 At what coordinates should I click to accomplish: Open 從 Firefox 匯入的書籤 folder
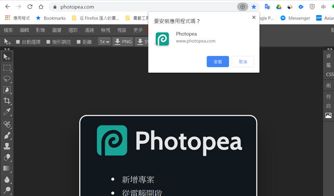click(96, 18)
